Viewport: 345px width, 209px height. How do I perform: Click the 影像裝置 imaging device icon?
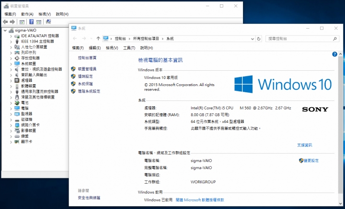click(17, 131)
